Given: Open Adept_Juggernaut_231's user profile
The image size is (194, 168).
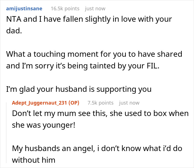Looking at the screenshot, I should pyautogui.click(x=39, y=103).
